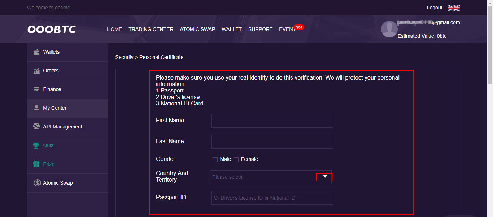Screen dimensions: 493x217
Task: Open TRADING CENTER menu item
Action: [x=151, y=29]
